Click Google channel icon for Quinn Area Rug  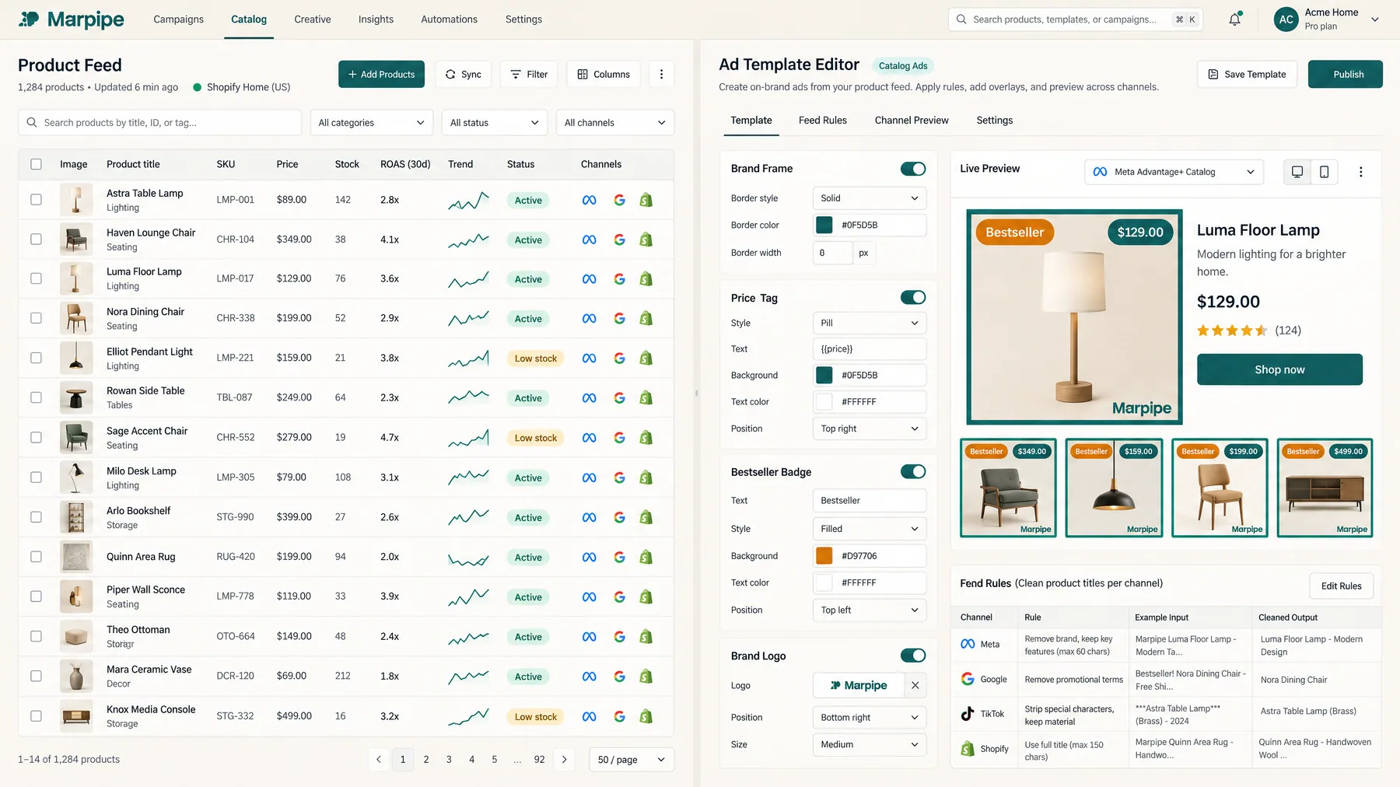(x=620, y=558)
